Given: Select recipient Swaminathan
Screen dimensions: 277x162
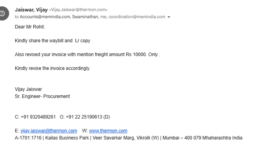Looking at the screenshot, I should click(85, 17).
